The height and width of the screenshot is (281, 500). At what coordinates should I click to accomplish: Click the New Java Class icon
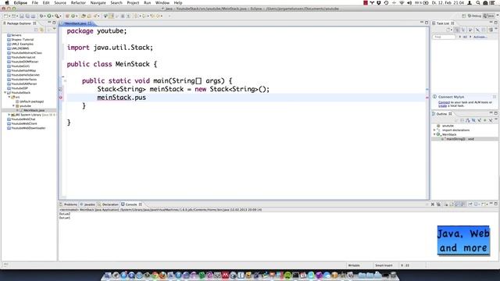(73, 16)
